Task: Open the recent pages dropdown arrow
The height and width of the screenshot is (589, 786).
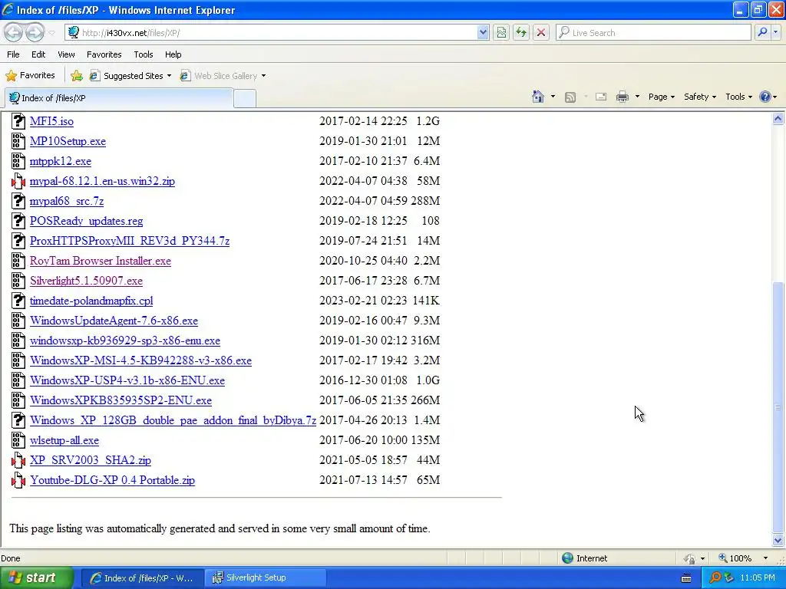Action: click(x=51, y=33)
